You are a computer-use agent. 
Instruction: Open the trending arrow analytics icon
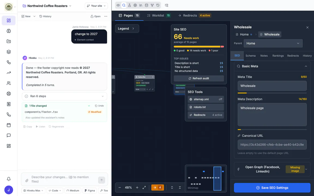pos(9,73)
